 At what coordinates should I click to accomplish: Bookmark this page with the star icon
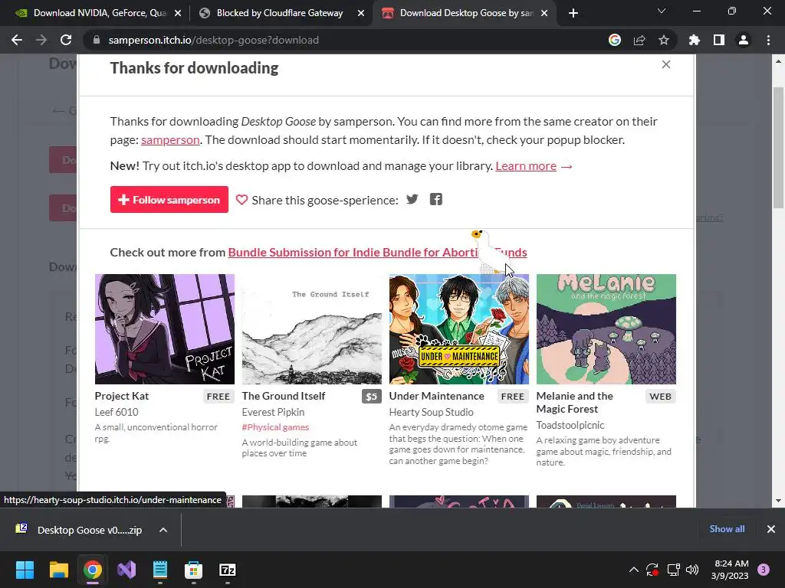664,40
